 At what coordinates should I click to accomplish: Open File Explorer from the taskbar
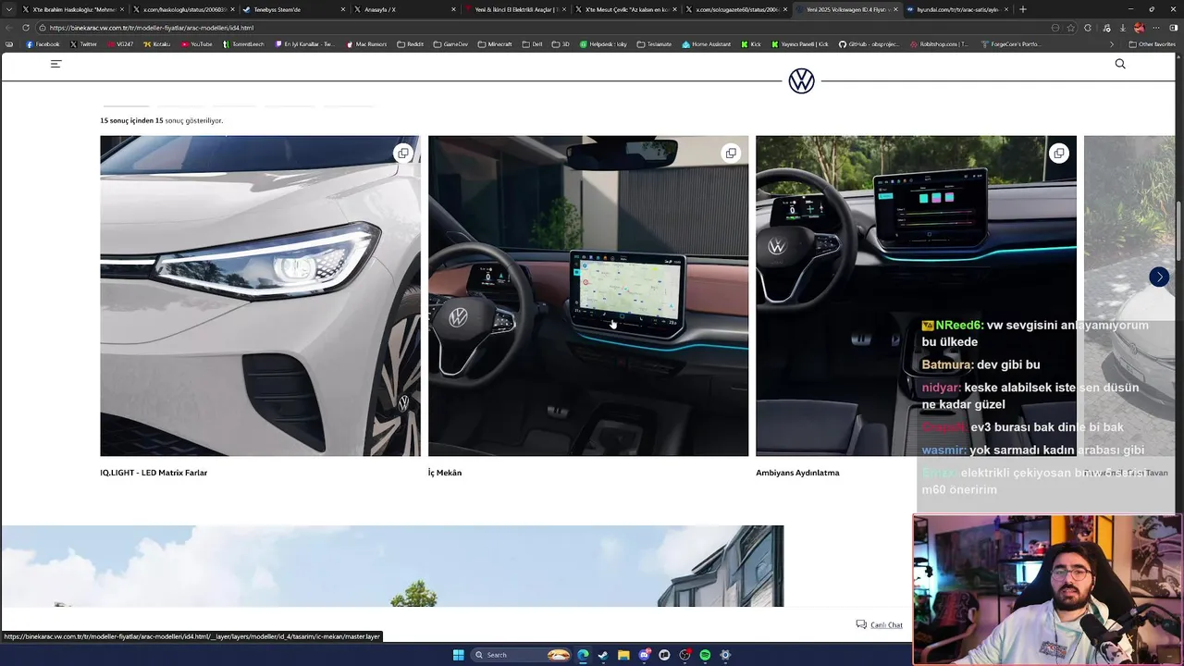[623, 655]
